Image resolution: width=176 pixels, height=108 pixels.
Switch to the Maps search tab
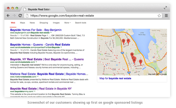point(23,23)
